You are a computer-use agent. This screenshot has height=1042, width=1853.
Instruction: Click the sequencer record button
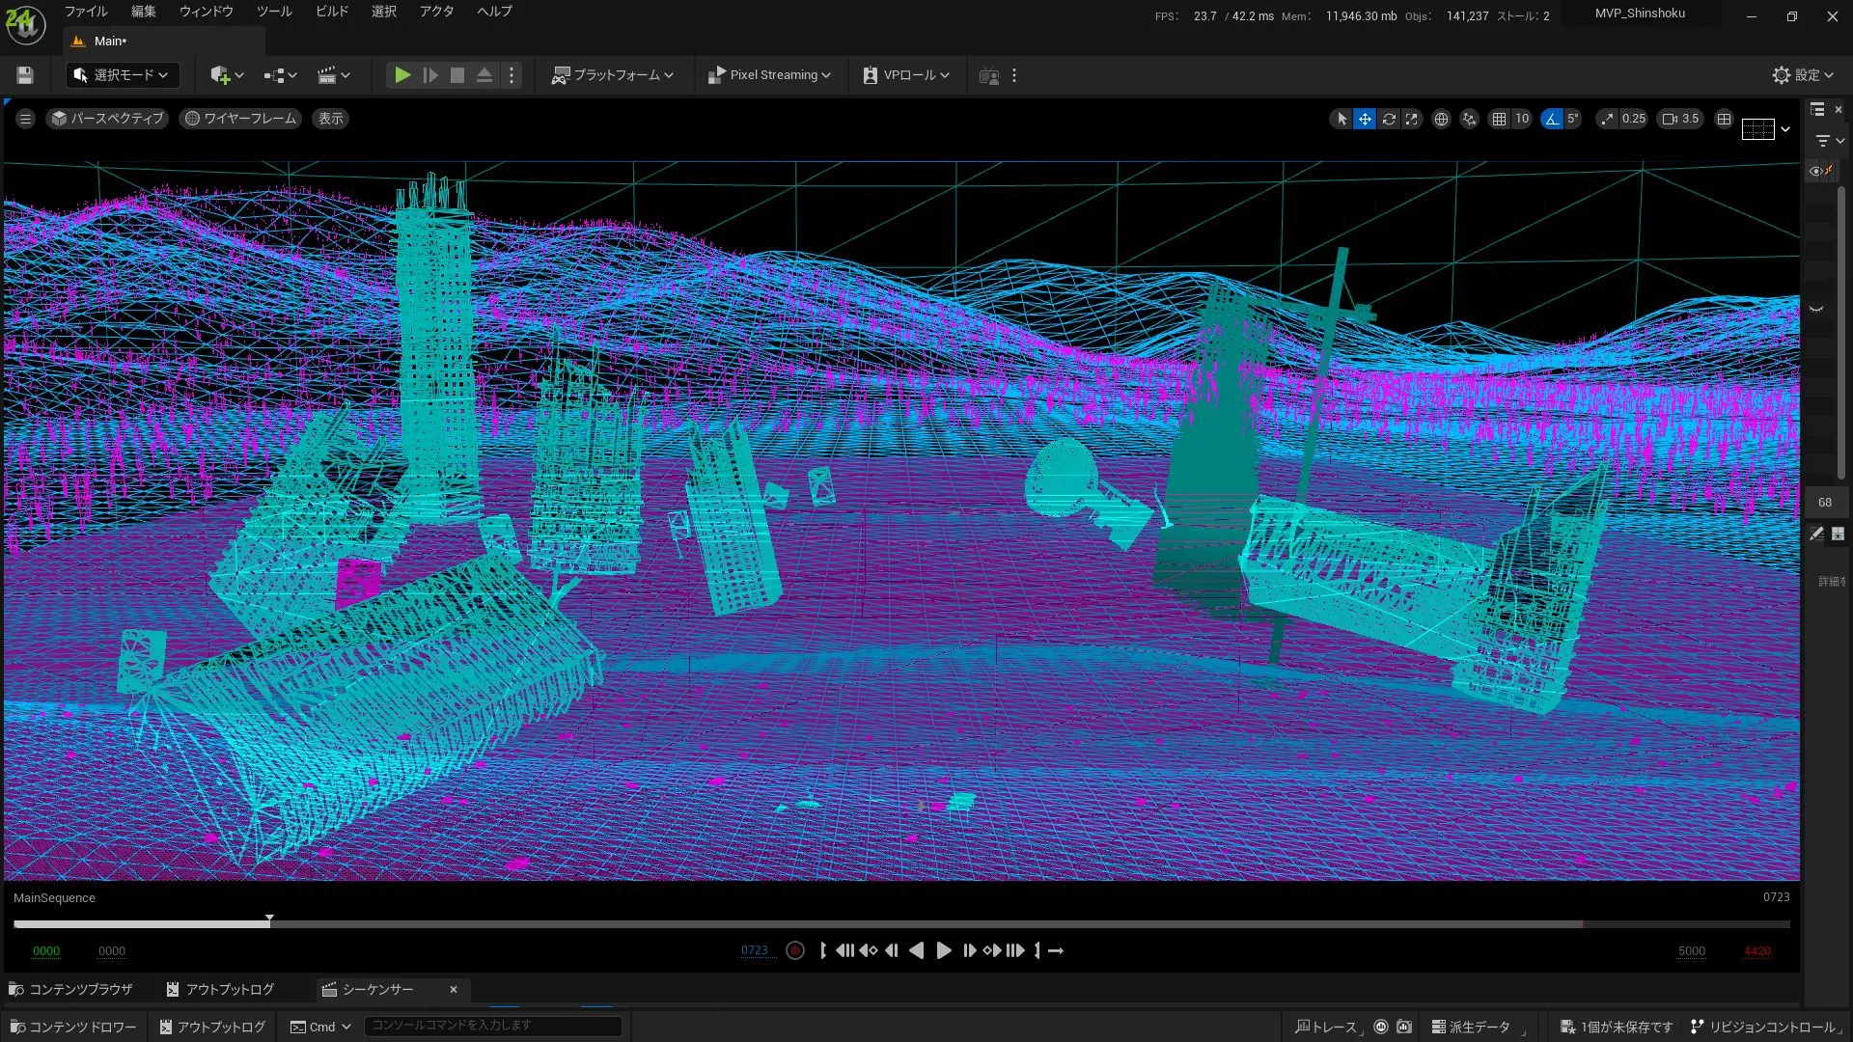pyautogui.click(x=795, y=950)
